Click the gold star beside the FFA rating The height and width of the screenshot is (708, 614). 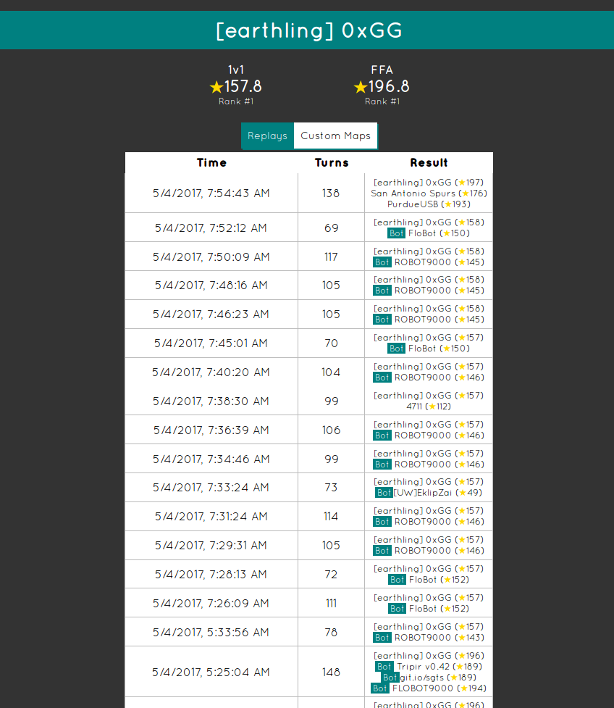click(x=360, y=87)
